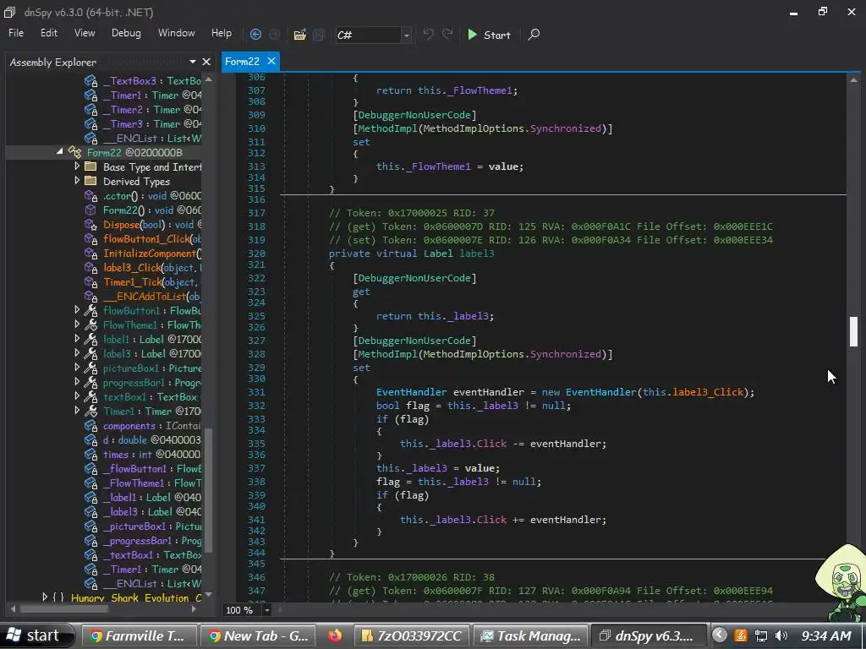This screenshot has width=866, height=649.
Task: Open the Debug menu
Action: (126, 33)
